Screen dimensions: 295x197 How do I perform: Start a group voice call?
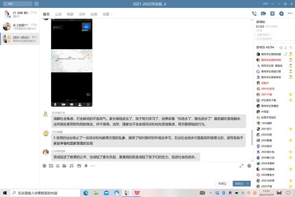255,14
